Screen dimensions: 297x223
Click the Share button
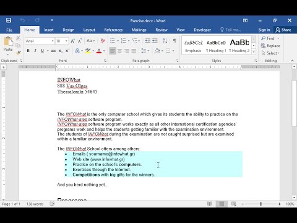coord(283,30)
